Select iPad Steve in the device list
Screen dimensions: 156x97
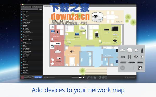[31, 65]
